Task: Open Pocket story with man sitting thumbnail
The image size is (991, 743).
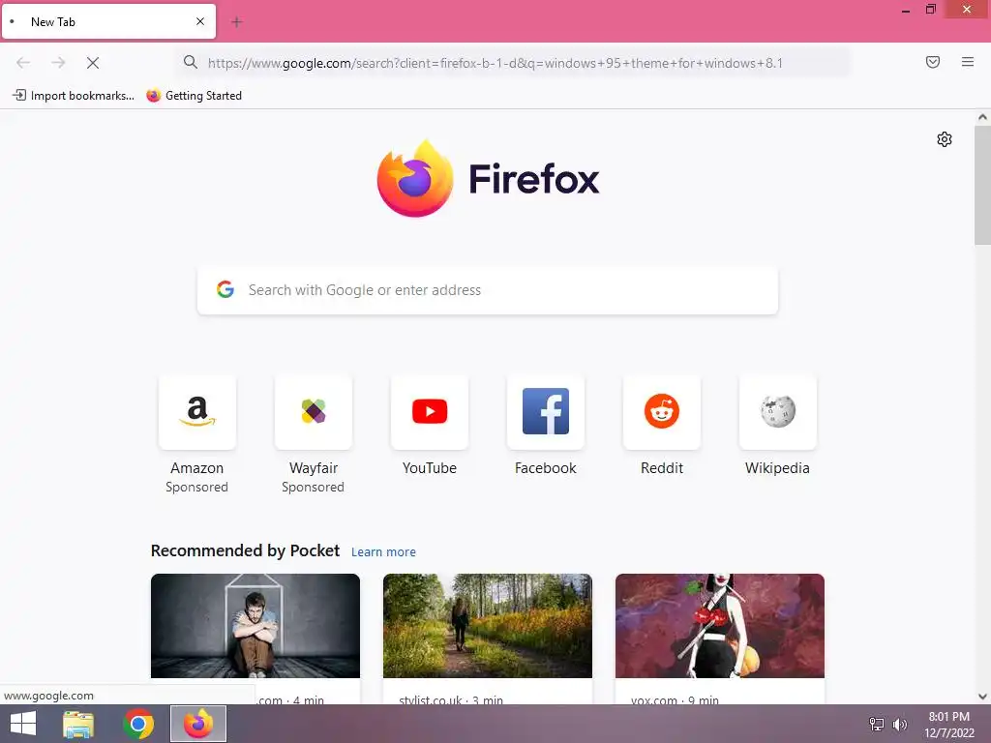Action: [x=255, y=626]
